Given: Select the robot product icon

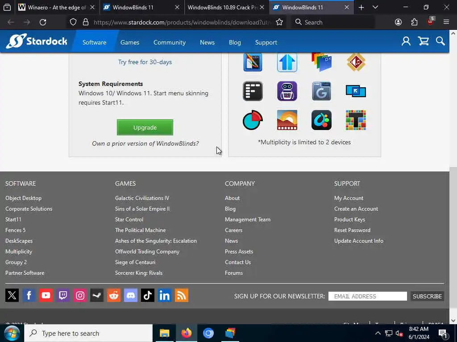Looking at the screenshot, I should 287,91.
